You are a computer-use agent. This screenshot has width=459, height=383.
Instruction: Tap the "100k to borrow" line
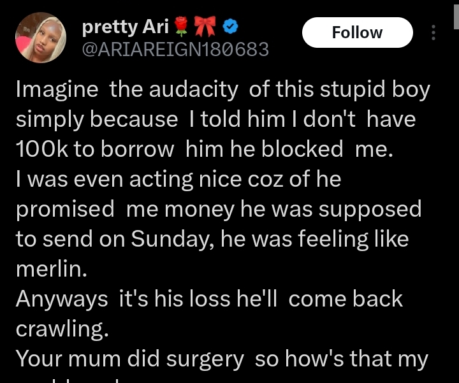point(96,150)
